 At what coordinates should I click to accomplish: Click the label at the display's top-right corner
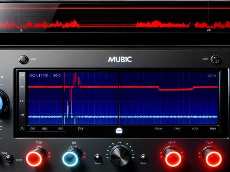(x=212, y=76)
